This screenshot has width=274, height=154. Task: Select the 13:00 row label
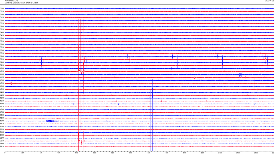pyautogui.click(x=2, y=86)
